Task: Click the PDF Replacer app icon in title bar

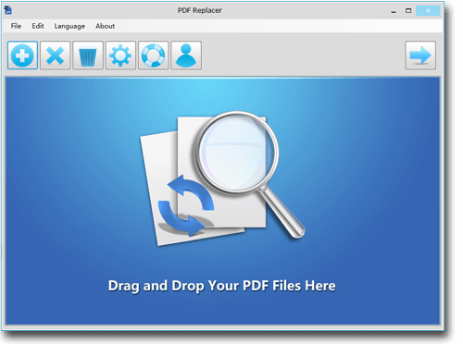Action: tap(8, 10)
